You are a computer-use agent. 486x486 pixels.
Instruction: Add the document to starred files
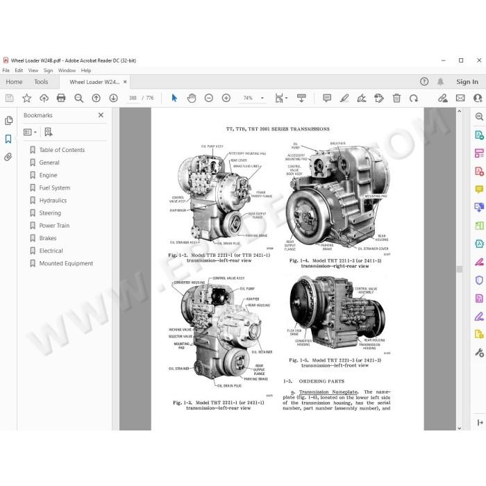tap(26, 99)
